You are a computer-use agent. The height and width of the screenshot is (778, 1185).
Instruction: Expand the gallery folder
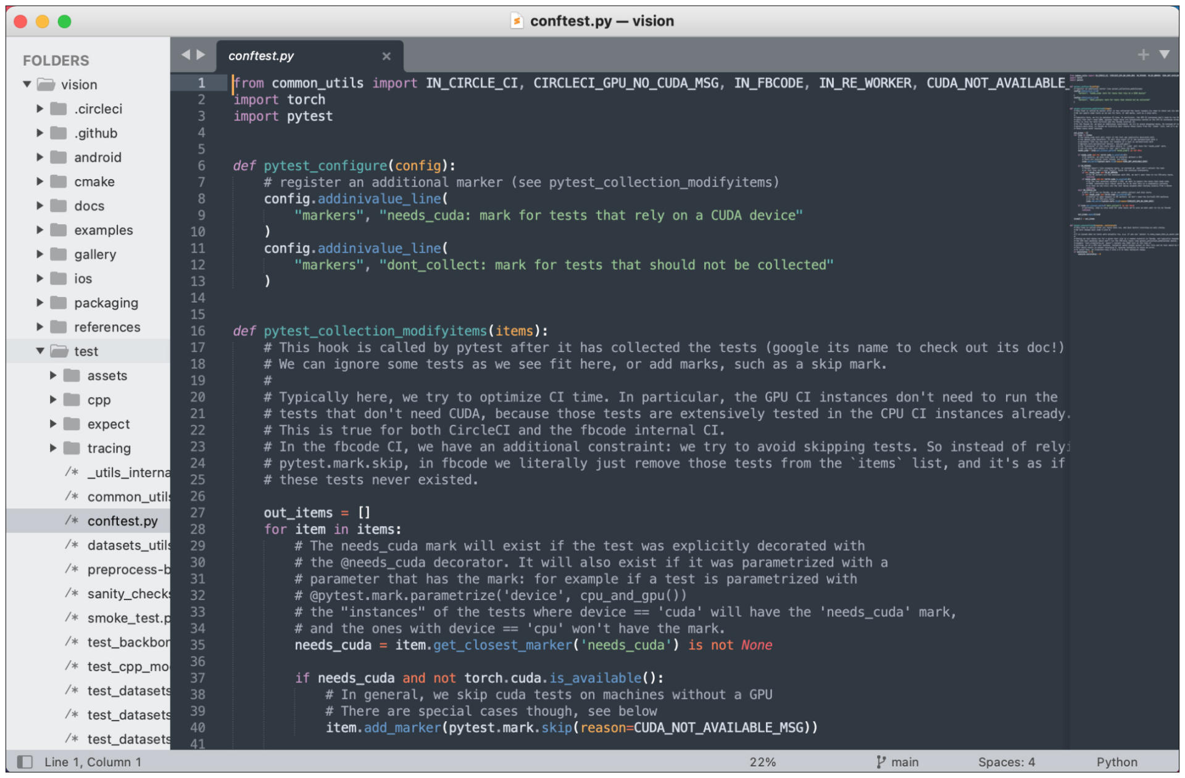40,254
